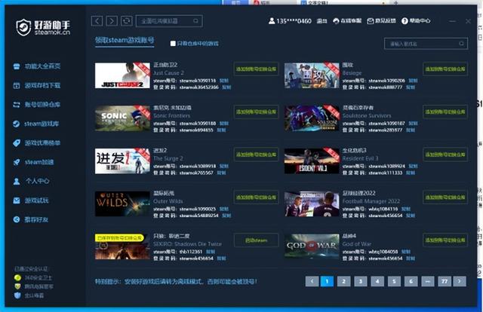This screenshot has width=483, height=312.
Task: Open the God of War game thumbnail
Action: coord(312,246)
